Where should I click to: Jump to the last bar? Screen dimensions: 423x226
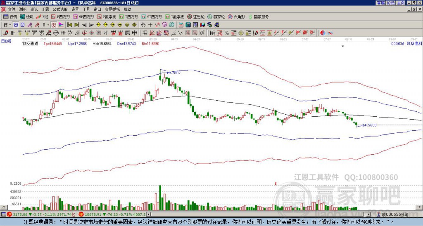[77, 25]
